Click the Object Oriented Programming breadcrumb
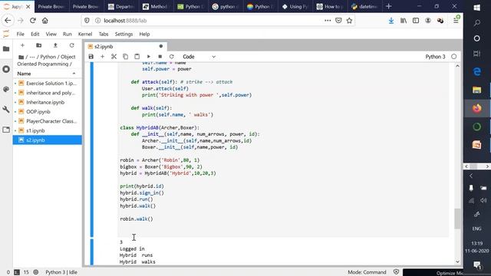 [46, 61]
